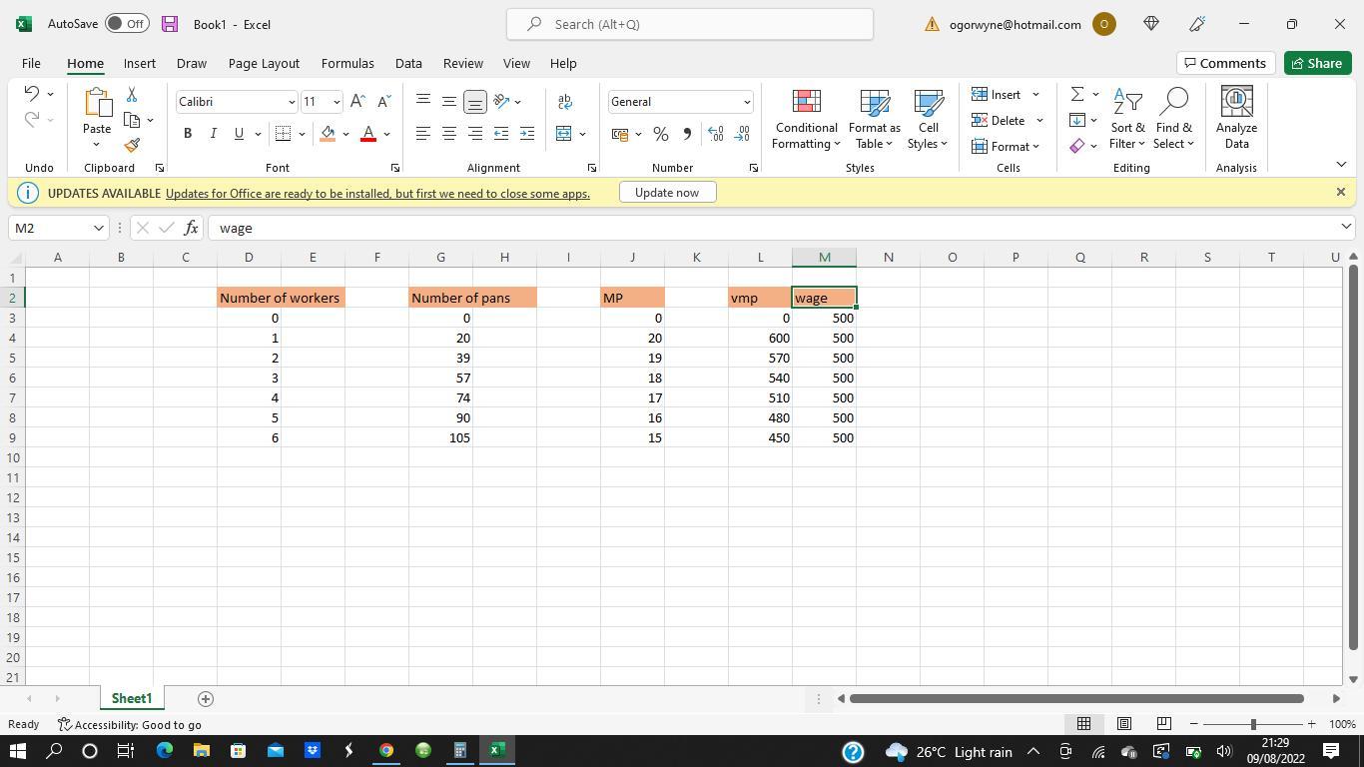The height and width of the screenshot is (767, 1364).
Task: Toggle AutoSave switch on
Action: click(x=127, y=24)
